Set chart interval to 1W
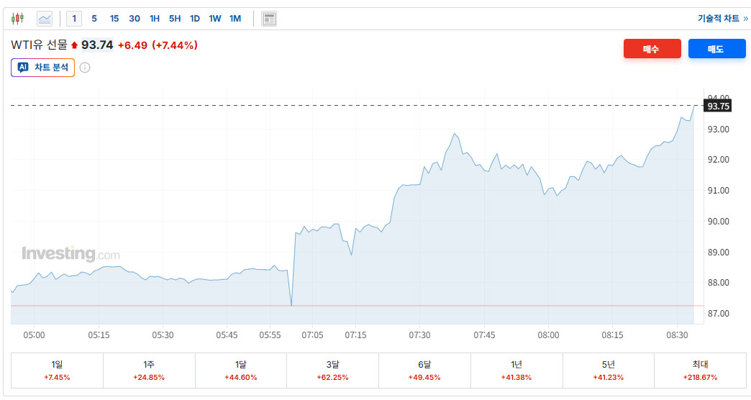 [215, 18]
